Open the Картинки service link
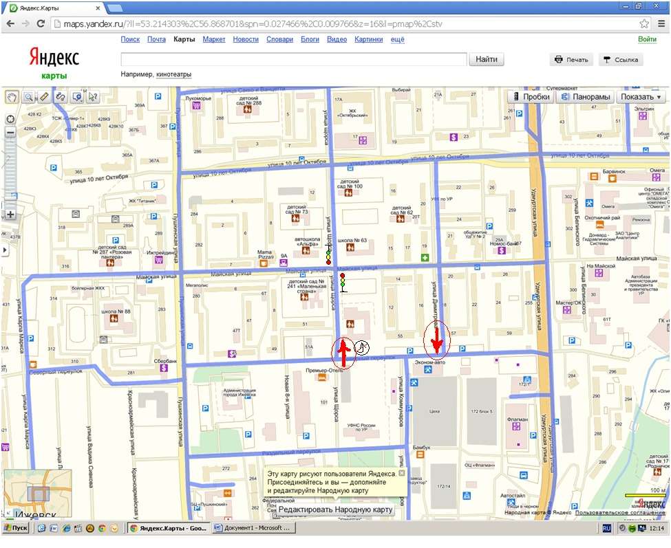This screenshot has width=671, height=548. pos(368,39)
